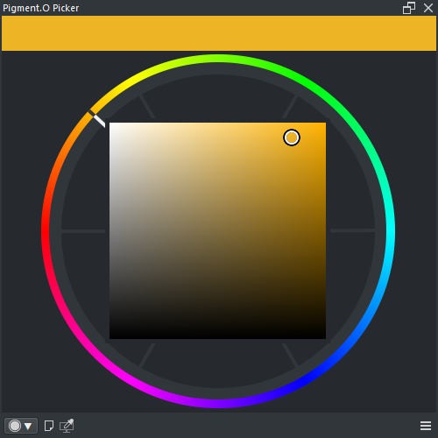Screen dimensions: 438x438
Task: Click the circular cursor in the saturation square
Action: [292, 138]
